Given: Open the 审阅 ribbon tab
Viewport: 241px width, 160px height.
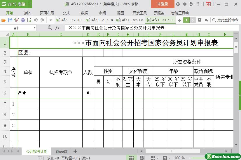Looking at the screenshot, I should click(x=102, y=13).
